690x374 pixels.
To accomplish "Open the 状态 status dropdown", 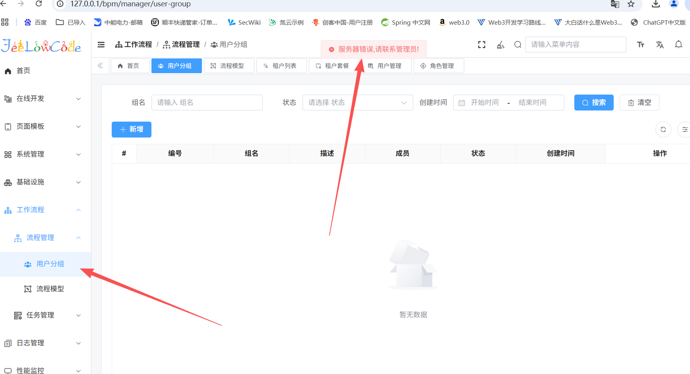I will click(x=357, y=103).
